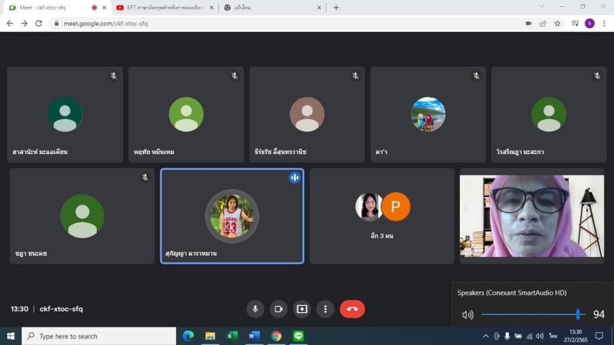Image resolution: width=614 pixels, height=345 pixels.
Task: Click the Type here to search box
Action: [99, 336]
